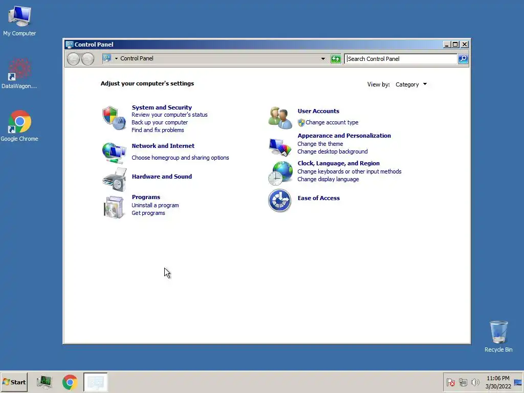Click the Control Panel title bar icon

(69, 45)
